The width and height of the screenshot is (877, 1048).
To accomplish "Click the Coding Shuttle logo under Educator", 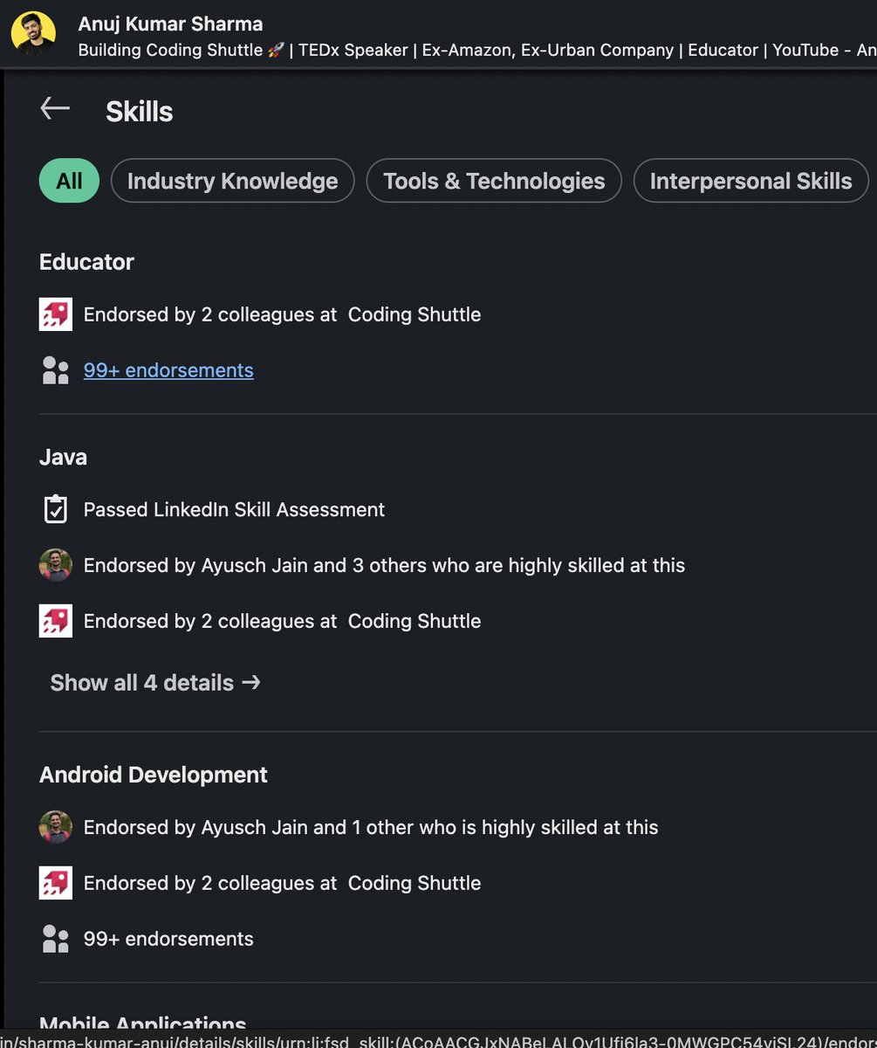I will tap(56, 314).
